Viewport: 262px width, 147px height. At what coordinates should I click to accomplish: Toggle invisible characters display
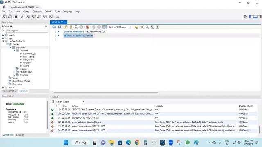[152, 27]
